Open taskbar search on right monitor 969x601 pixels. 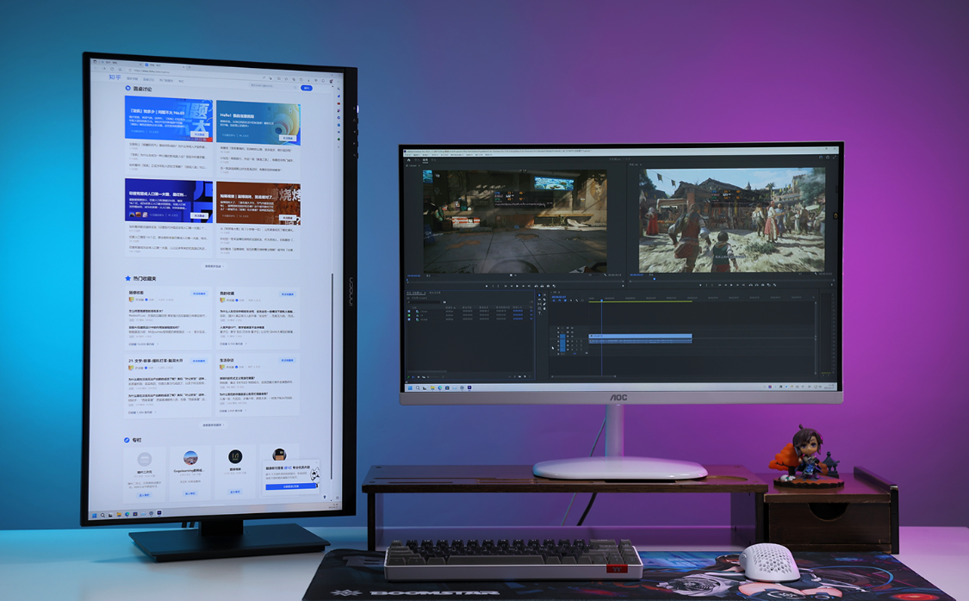418,388
